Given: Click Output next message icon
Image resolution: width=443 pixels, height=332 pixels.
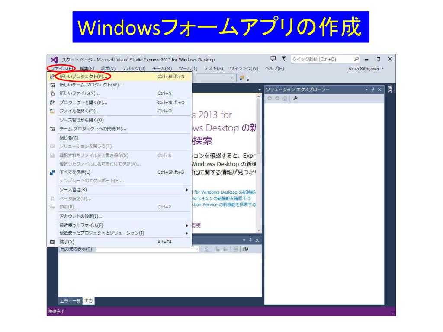Looking at the screenshot, I should (225, 249).
